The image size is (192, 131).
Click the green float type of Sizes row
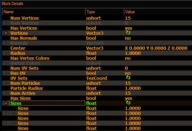click(92, 103)
